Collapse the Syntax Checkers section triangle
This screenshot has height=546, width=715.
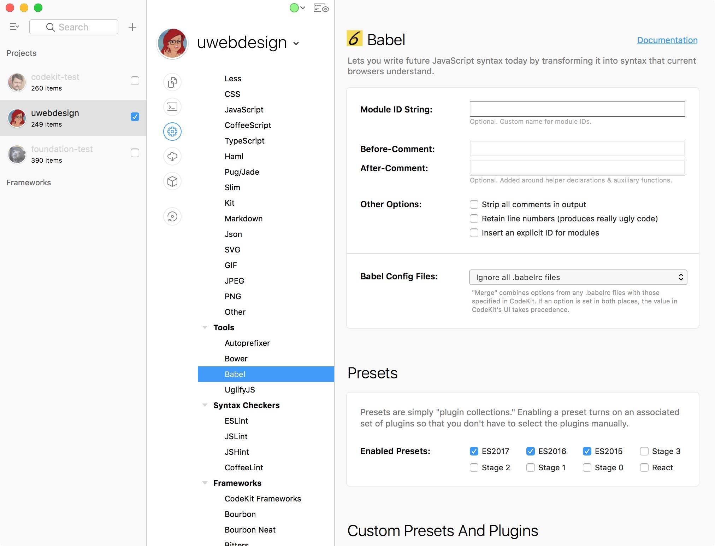[205, 405]
